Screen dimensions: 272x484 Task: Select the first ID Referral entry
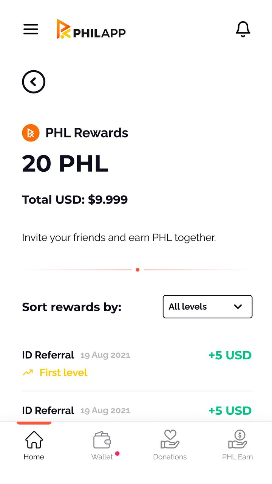48,355
